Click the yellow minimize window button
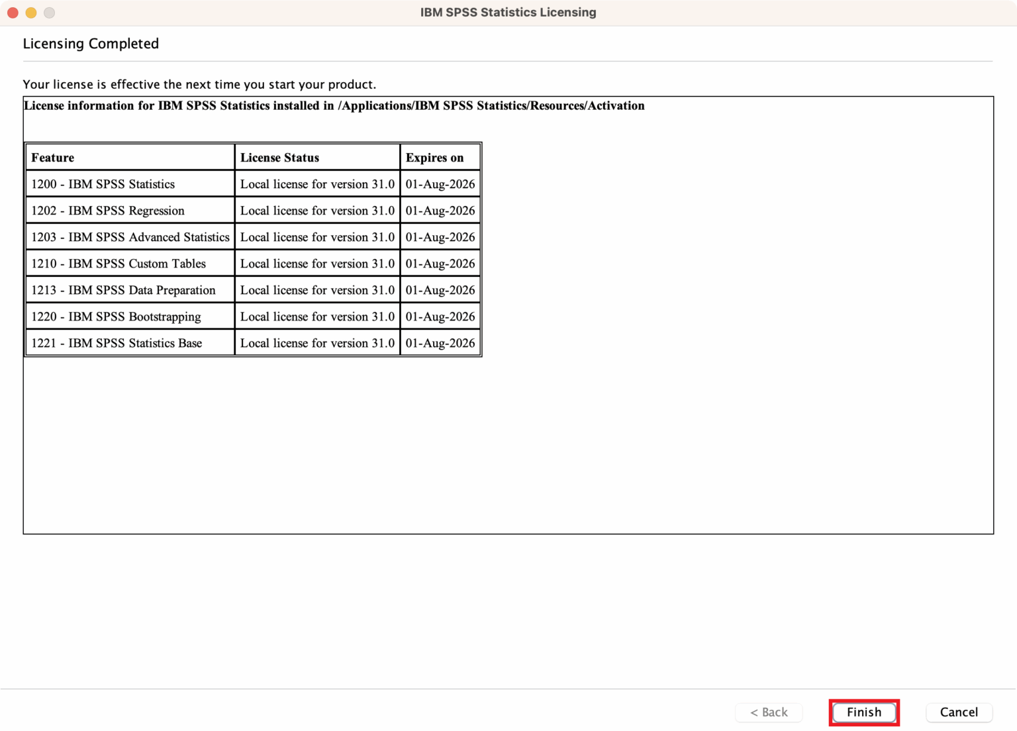The height and width of the screenshot is (731, 1017). pyautogui.click(x=30, y=12)
